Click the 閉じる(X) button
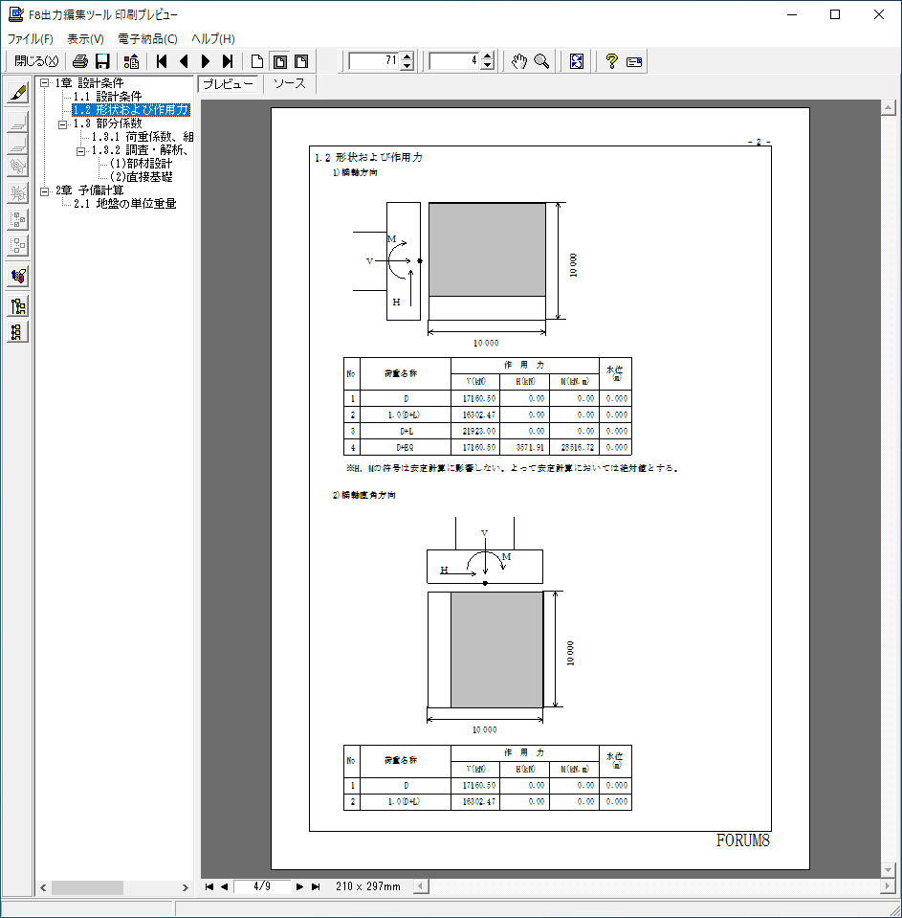This screenshot has height=918, width=902. 36,61
